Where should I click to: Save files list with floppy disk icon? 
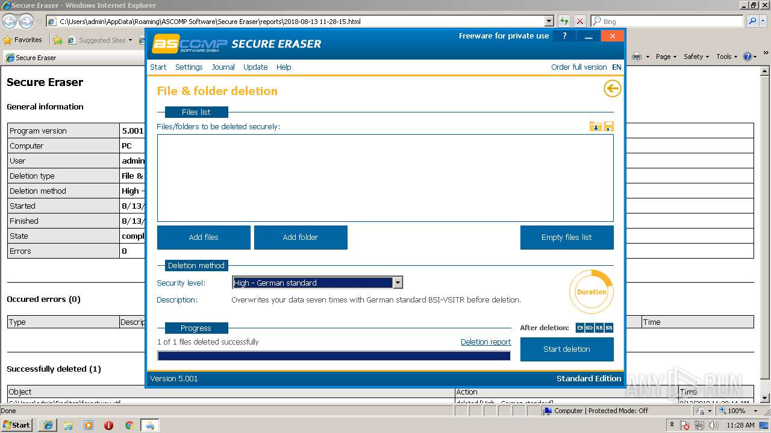608,126
